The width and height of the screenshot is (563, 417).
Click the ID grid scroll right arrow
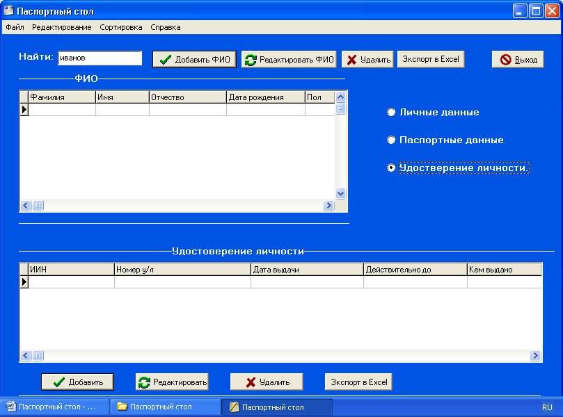click(535, 355)
